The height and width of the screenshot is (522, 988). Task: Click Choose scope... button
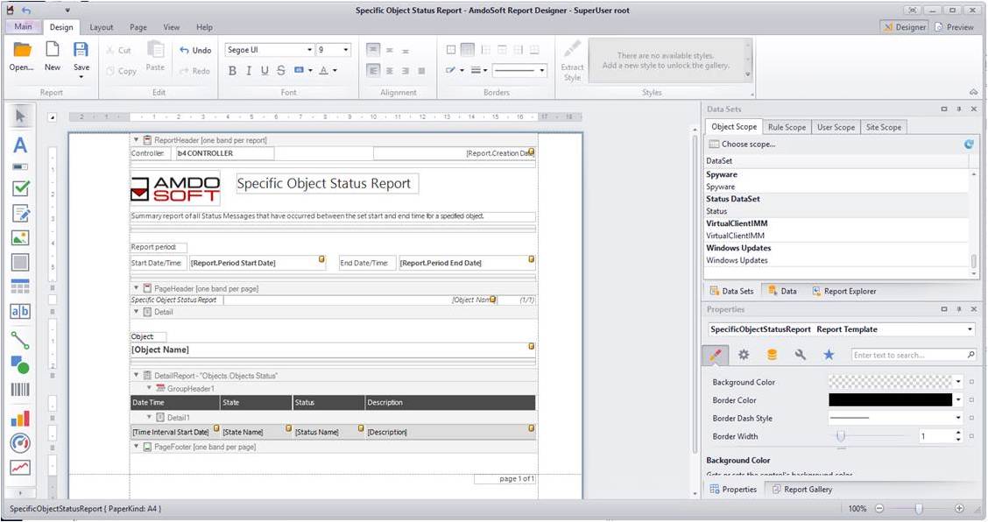pyautogui.click(x=742, y=144)
